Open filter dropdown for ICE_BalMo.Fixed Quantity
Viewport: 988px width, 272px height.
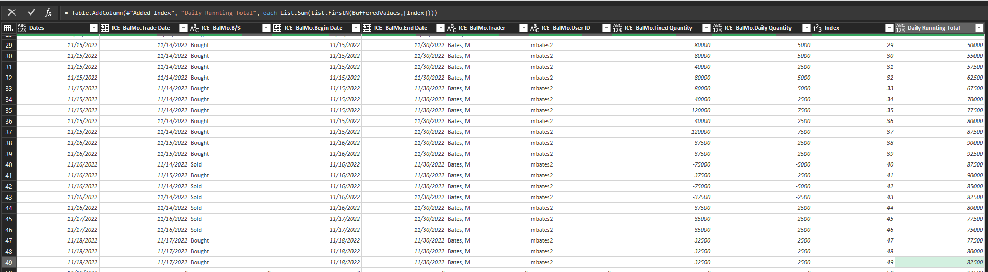coord(706,28)
